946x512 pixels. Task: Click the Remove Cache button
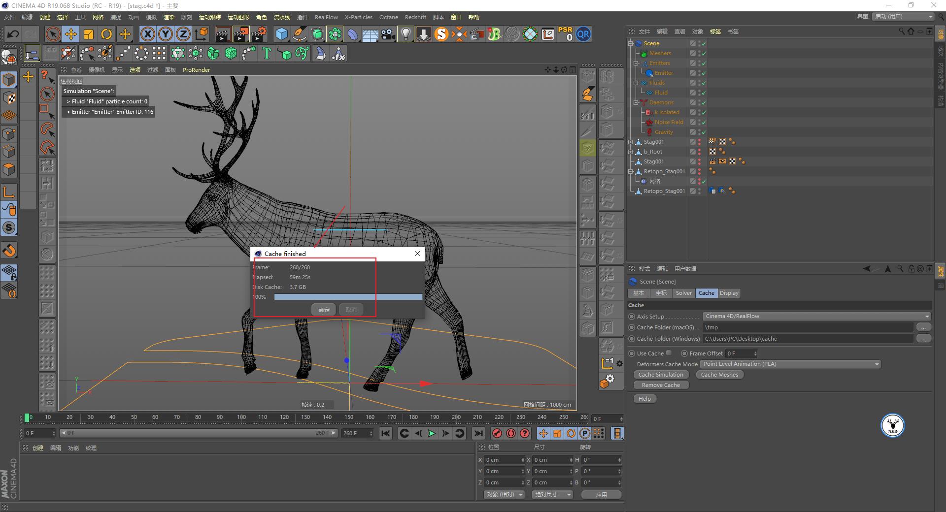(x=661, y=385)
